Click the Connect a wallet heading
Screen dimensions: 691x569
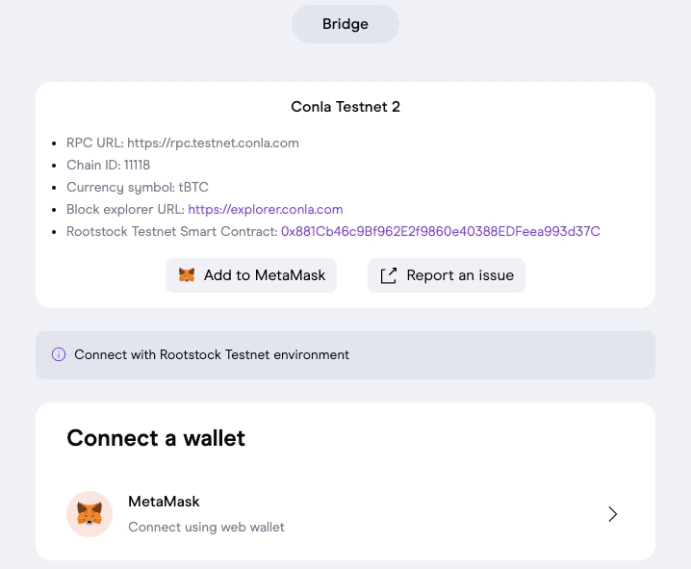click(x=156, y=438)
